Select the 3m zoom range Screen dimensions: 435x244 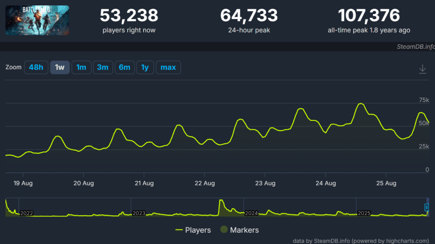[x=103, y=67]
